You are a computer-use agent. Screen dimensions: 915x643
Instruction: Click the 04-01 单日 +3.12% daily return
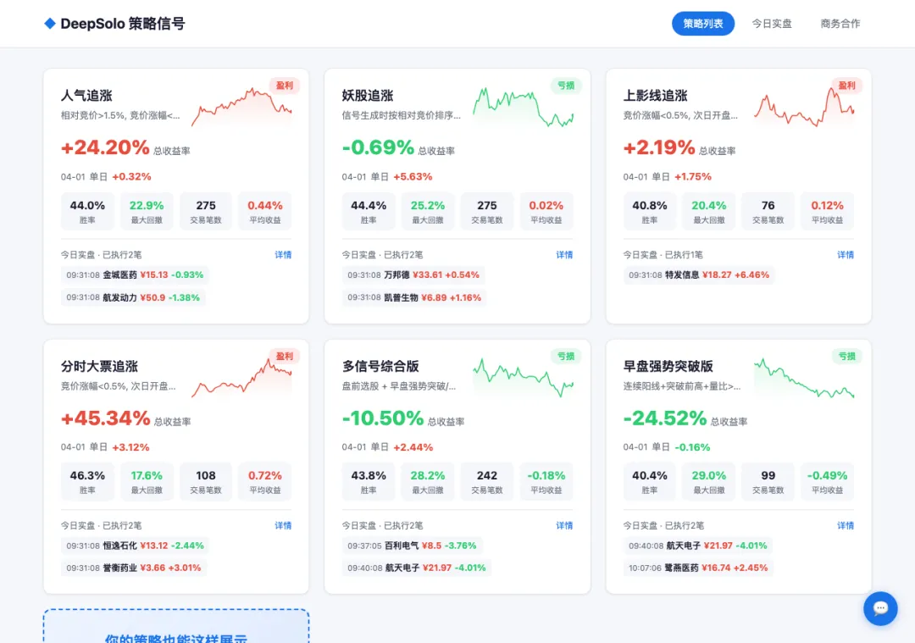[105, 447]
